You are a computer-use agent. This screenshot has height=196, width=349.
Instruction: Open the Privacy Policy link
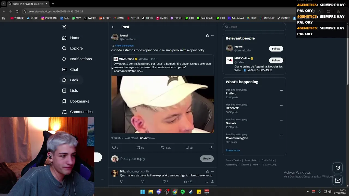point(251,160)
